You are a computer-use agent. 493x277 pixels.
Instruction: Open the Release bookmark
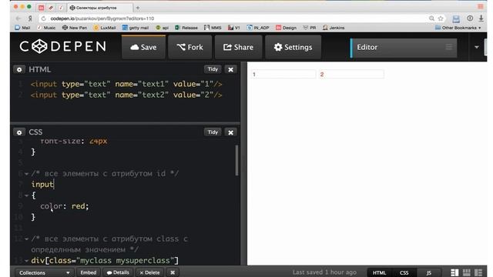(x=186, y=28)
